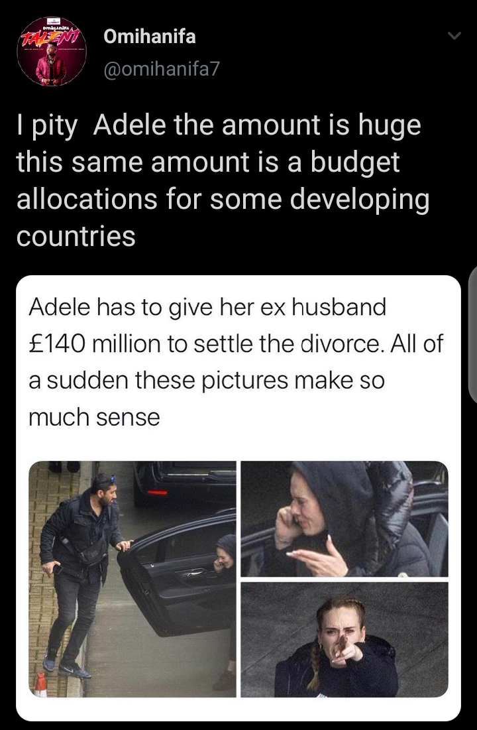The width and height of the screenshot is (477, 730).
Task: Tap the word 'countries' in the tweet
Action: point(76,237)
